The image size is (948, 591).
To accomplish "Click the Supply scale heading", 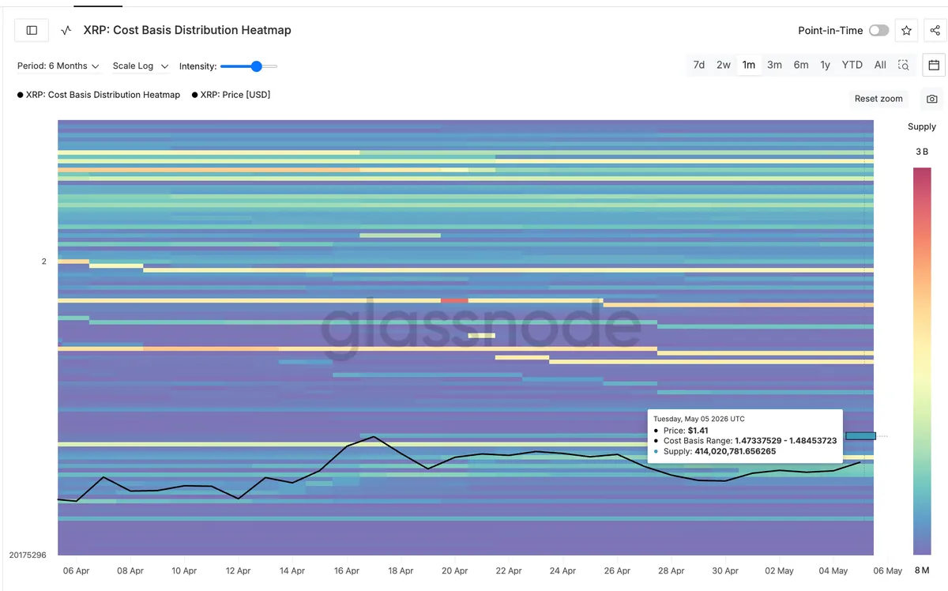I will click(x=922, y=126).
